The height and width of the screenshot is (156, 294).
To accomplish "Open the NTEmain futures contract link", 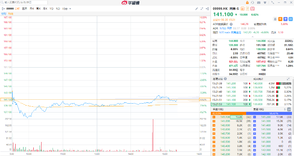I will [230, 32].
